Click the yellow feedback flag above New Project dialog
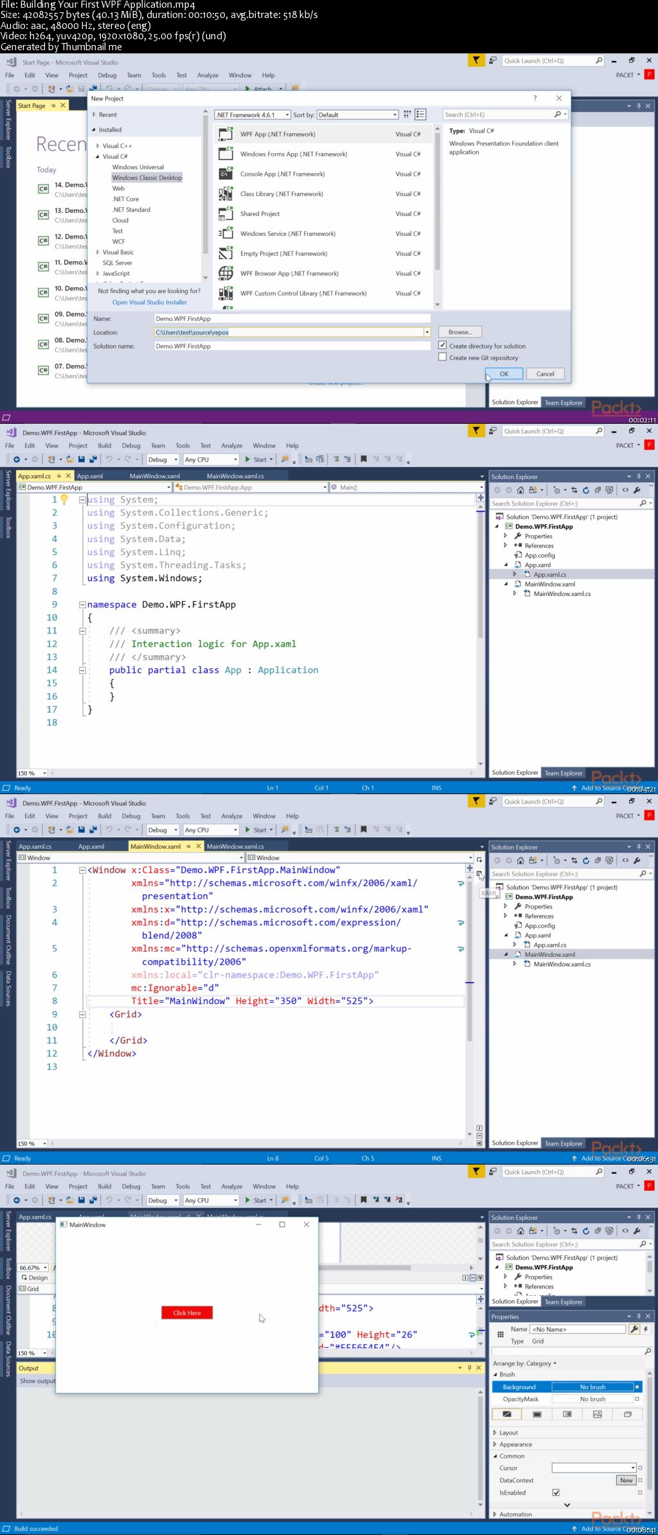Screen dimensions: 658x1535 pyautogui.click(x=476, y=60)
